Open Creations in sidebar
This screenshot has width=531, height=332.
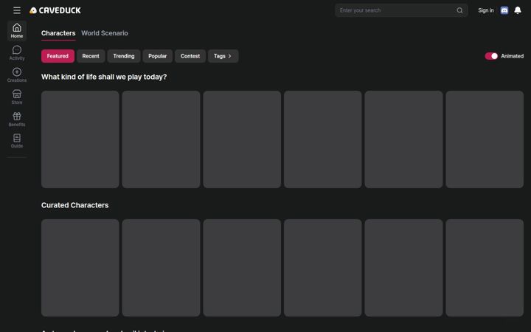tap(16, 75)
